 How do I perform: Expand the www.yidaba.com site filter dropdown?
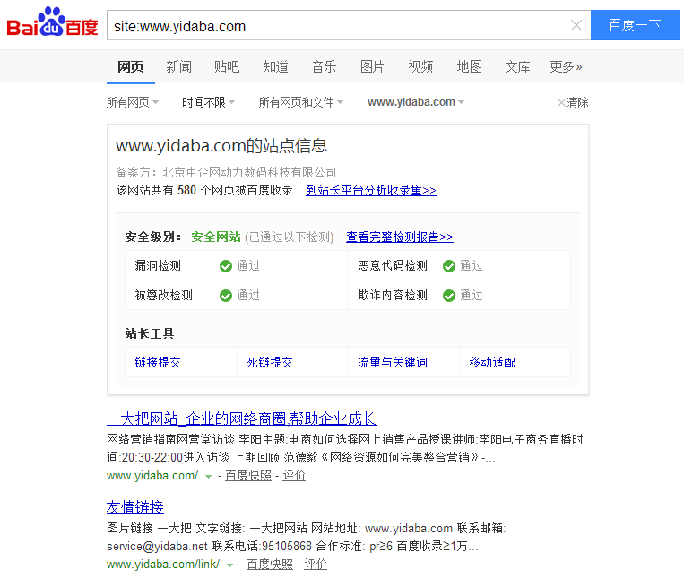pos(416,102)
